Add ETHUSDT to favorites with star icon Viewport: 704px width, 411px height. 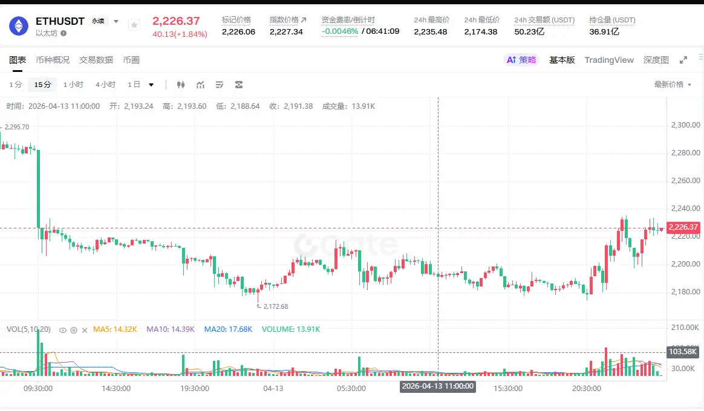[x=134, y=25]
